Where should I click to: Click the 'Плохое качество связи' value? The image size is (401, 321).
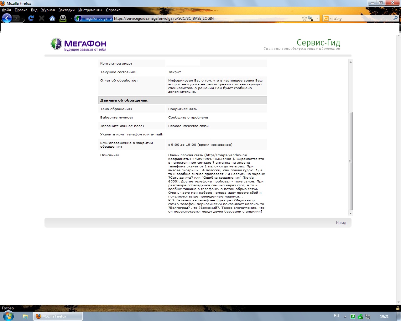pos(188,126)
